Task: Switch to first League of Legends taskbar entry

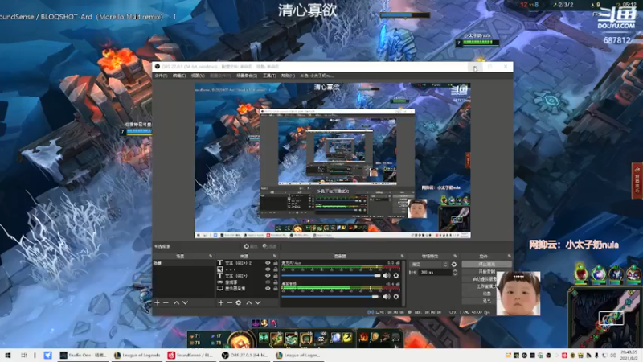Action: tap(137, 355)
